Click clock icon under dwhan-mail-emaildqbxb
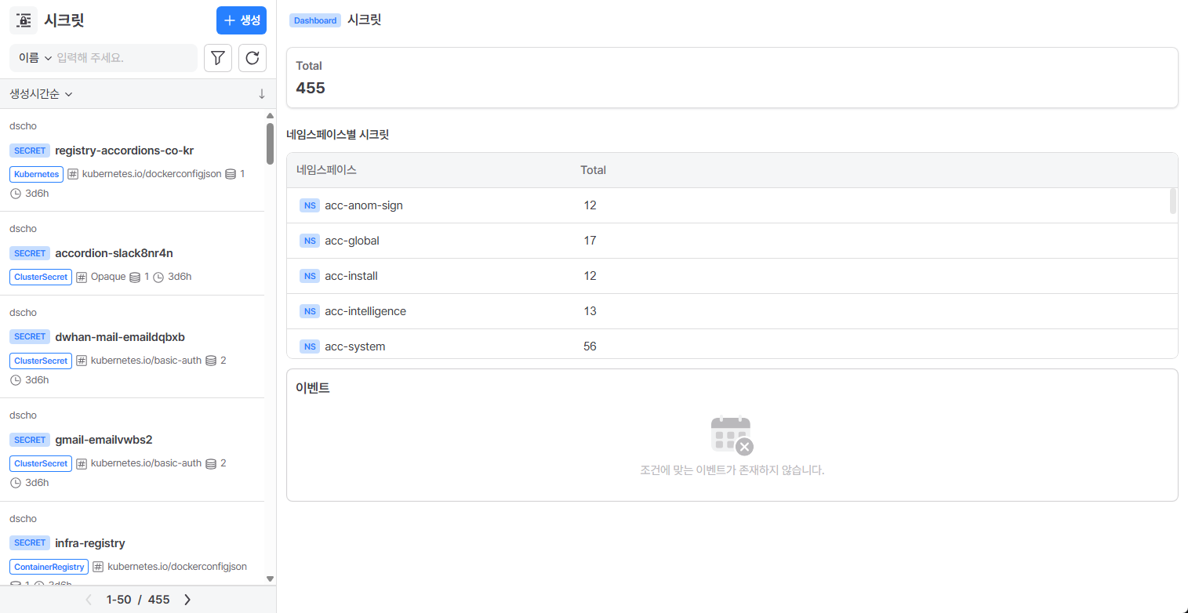The image size is (1188, 613). [16, 380]
